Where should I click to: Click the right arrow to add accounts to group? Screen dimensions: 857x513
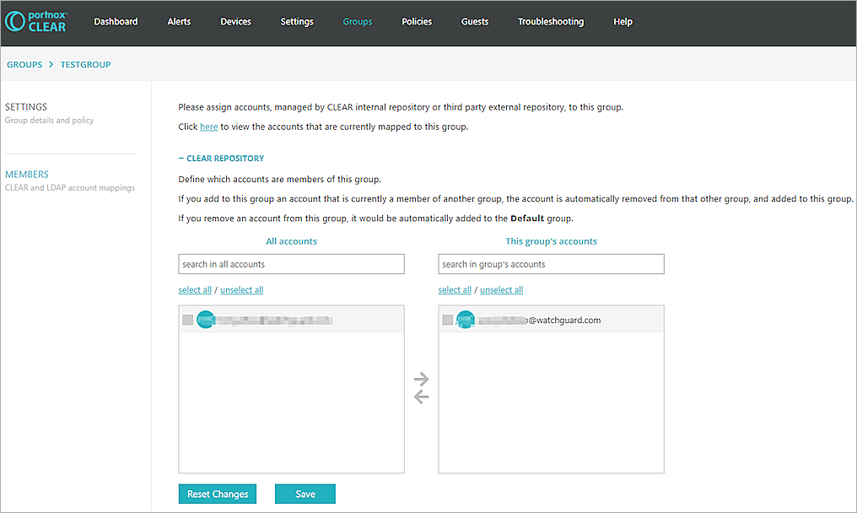(x=421, y=379)
